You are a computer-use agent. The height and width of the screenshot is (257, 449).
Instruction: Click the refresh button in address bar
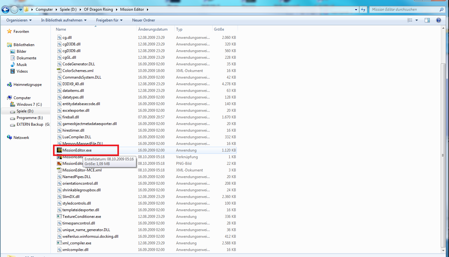(363, 9)
